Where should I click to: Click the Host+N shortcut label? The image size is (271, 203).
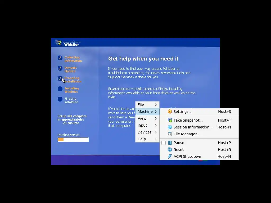pyautogui.click(x=224, y=127)
